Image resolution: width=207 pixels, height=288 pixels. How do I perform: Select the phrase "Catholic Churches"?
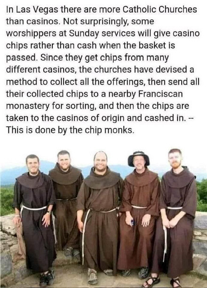pyautogui.click(x=160, y=9)
